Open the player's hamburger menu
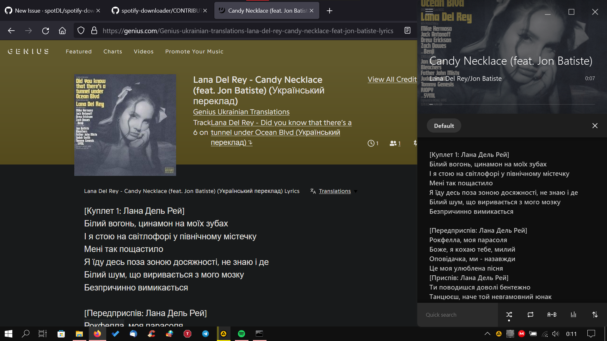607x341 pixels. [429, 10]
